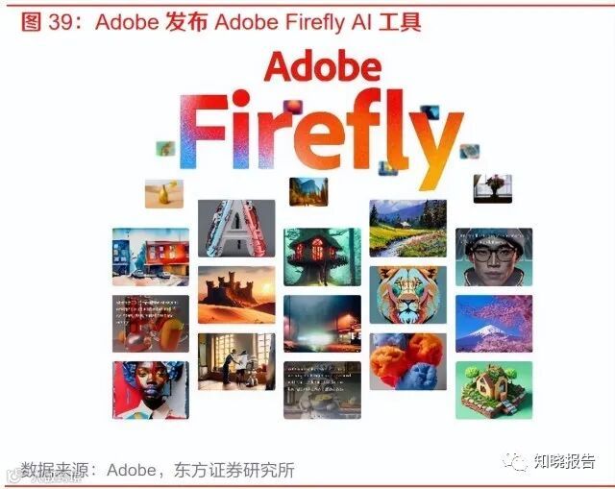Viewport: 615px width, 489px height.
Task: Click the colorful woman portrait thumbnail
Action: (151, 390)
